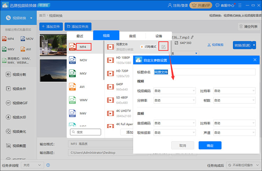
Task: Choose MKV in left sidebar batch formats
Action: tap(8, 49)
